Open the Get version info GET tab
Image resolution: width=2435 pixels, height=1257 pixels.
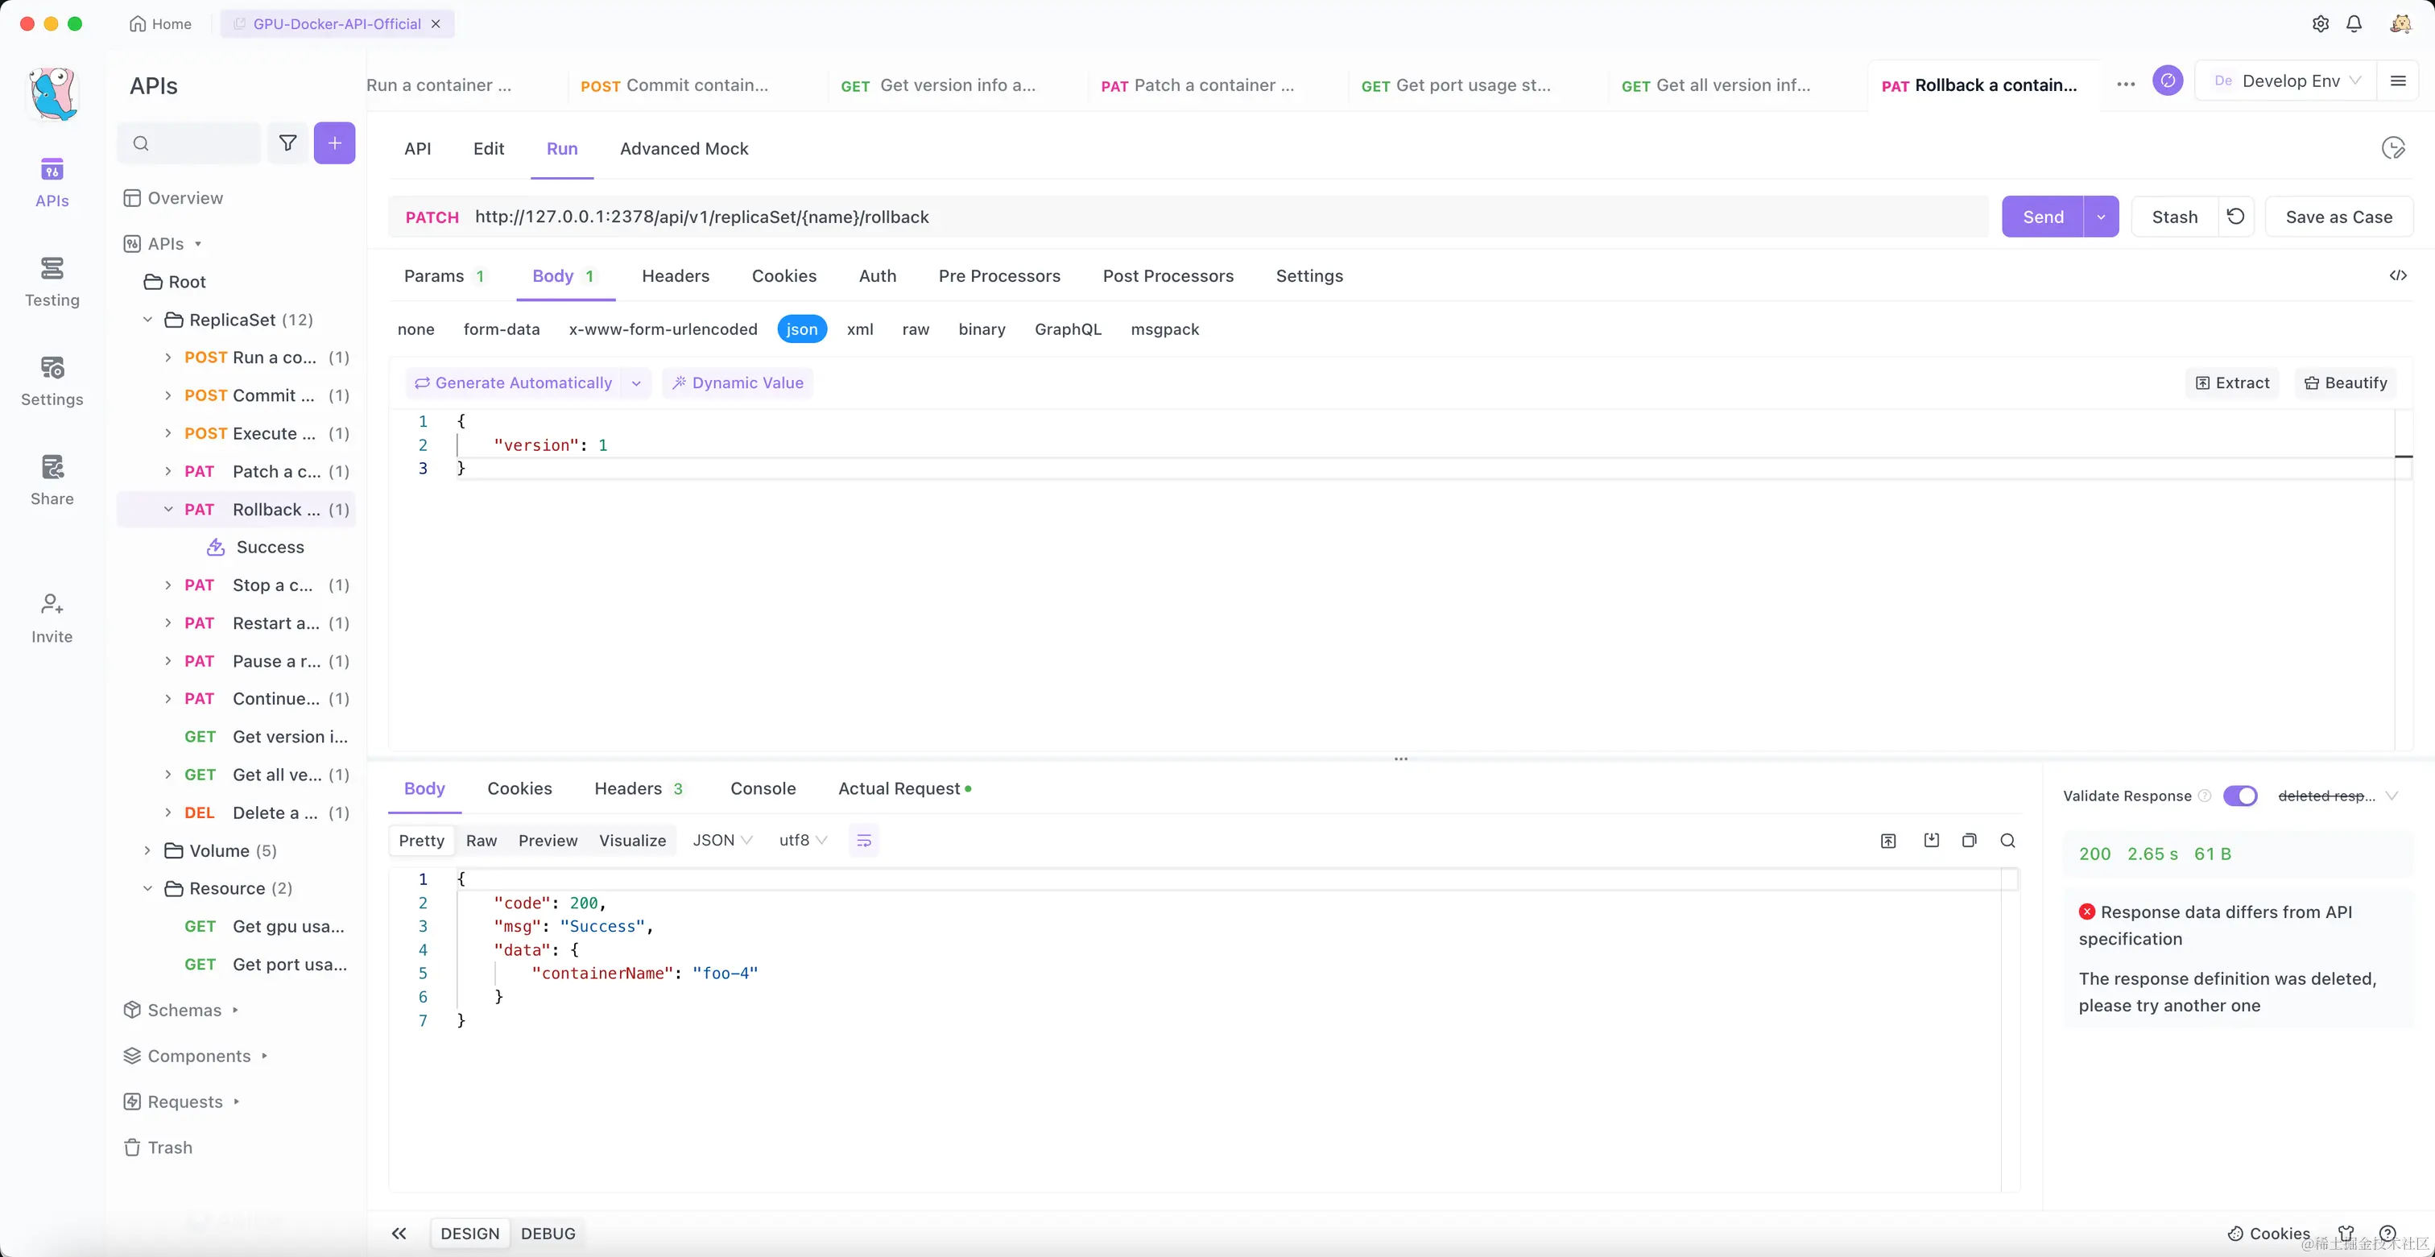click(x=939, y=85)
